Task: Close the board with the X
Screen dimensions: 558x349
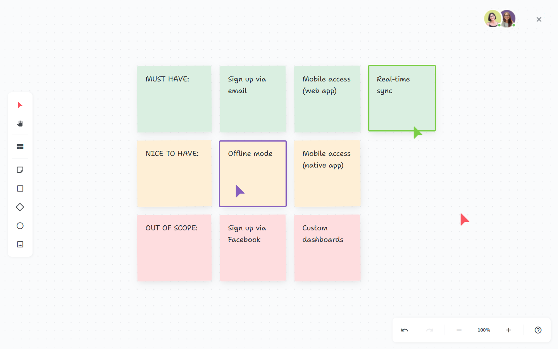Action: (x=539, y=19)
